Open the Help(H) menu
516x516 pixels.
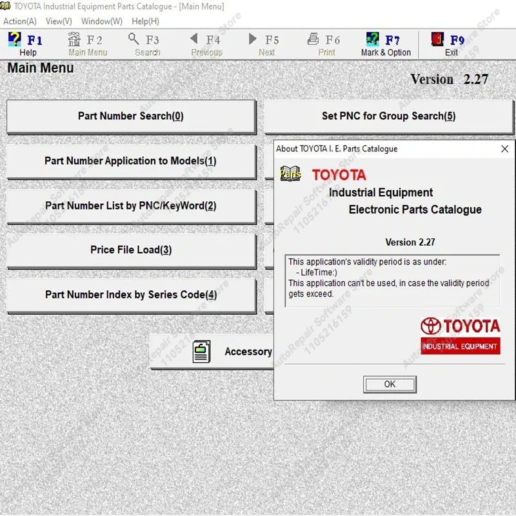145,21
